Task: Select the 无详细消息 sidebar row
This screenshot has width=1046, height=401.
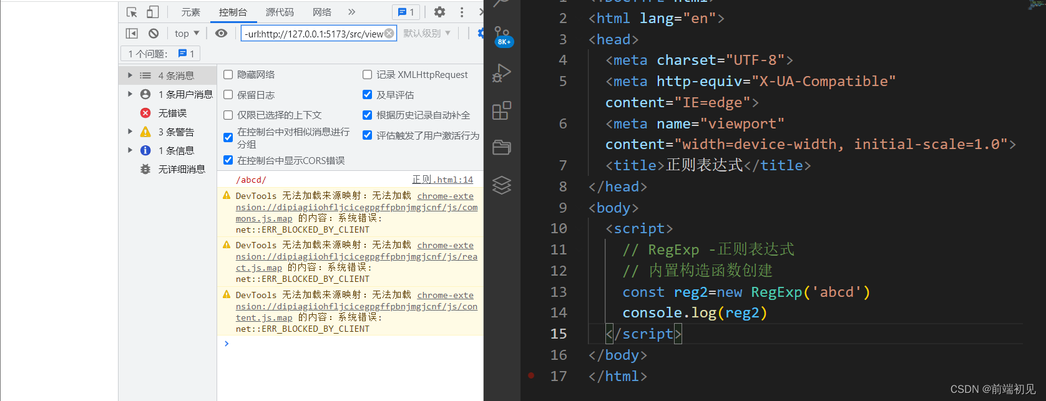Action: click(168, 169)
